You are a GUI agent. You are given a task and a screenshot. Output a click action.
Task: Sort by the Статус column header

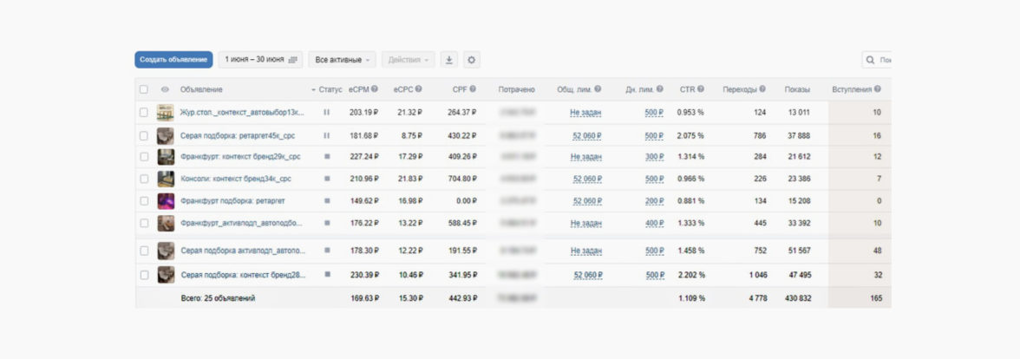pos(330,89)
